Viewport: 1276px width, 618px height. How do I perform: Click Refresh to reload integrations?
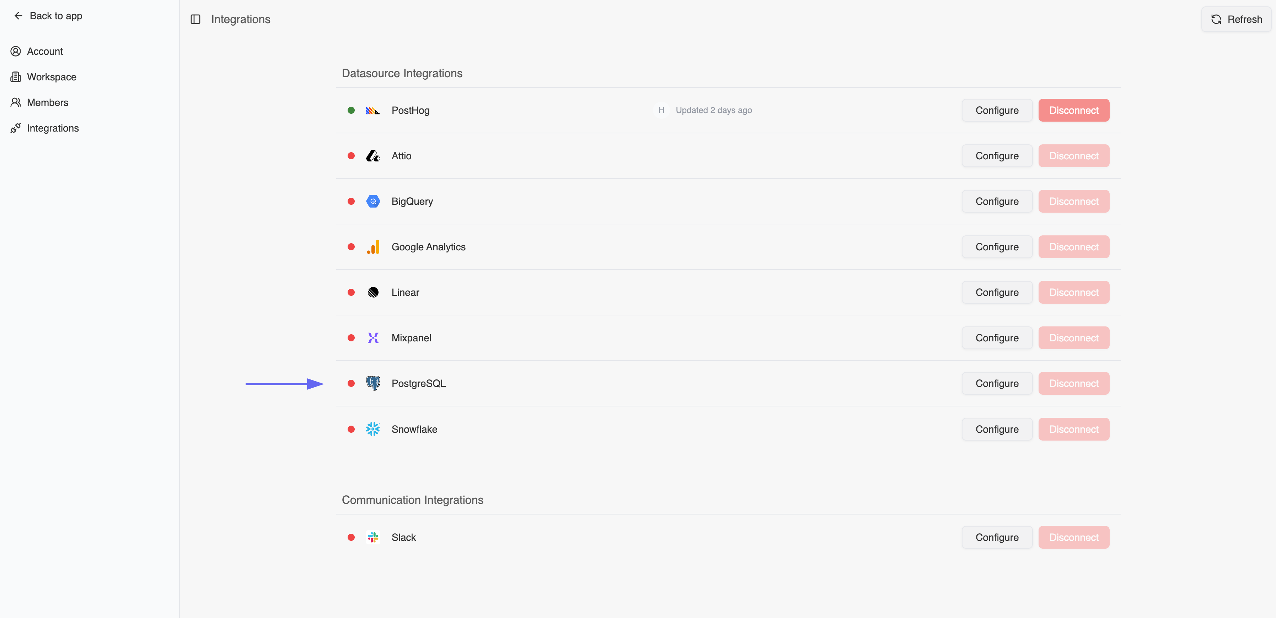pos(1236,19)
